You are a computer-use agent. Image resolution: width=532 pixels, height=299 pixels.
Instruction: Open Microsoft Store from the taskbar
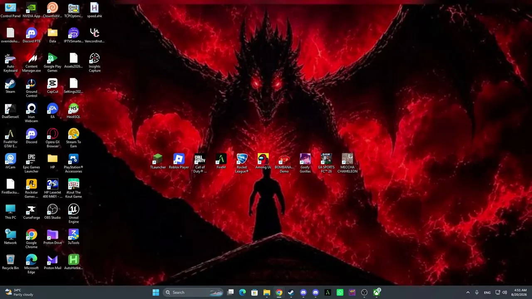click(x=254, y=292)
